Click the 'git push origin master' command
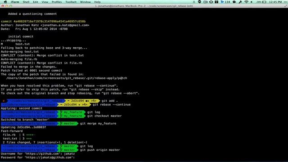The height and width of the screenshot is (162, 288). click(x=100, y=150)
